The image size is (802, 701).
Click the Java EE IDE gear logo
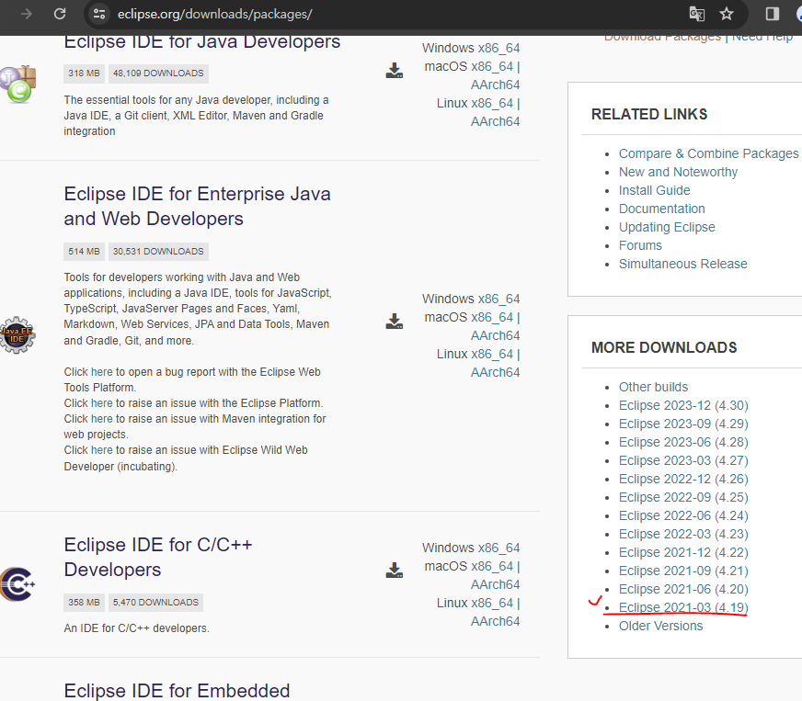coord(17,335)
